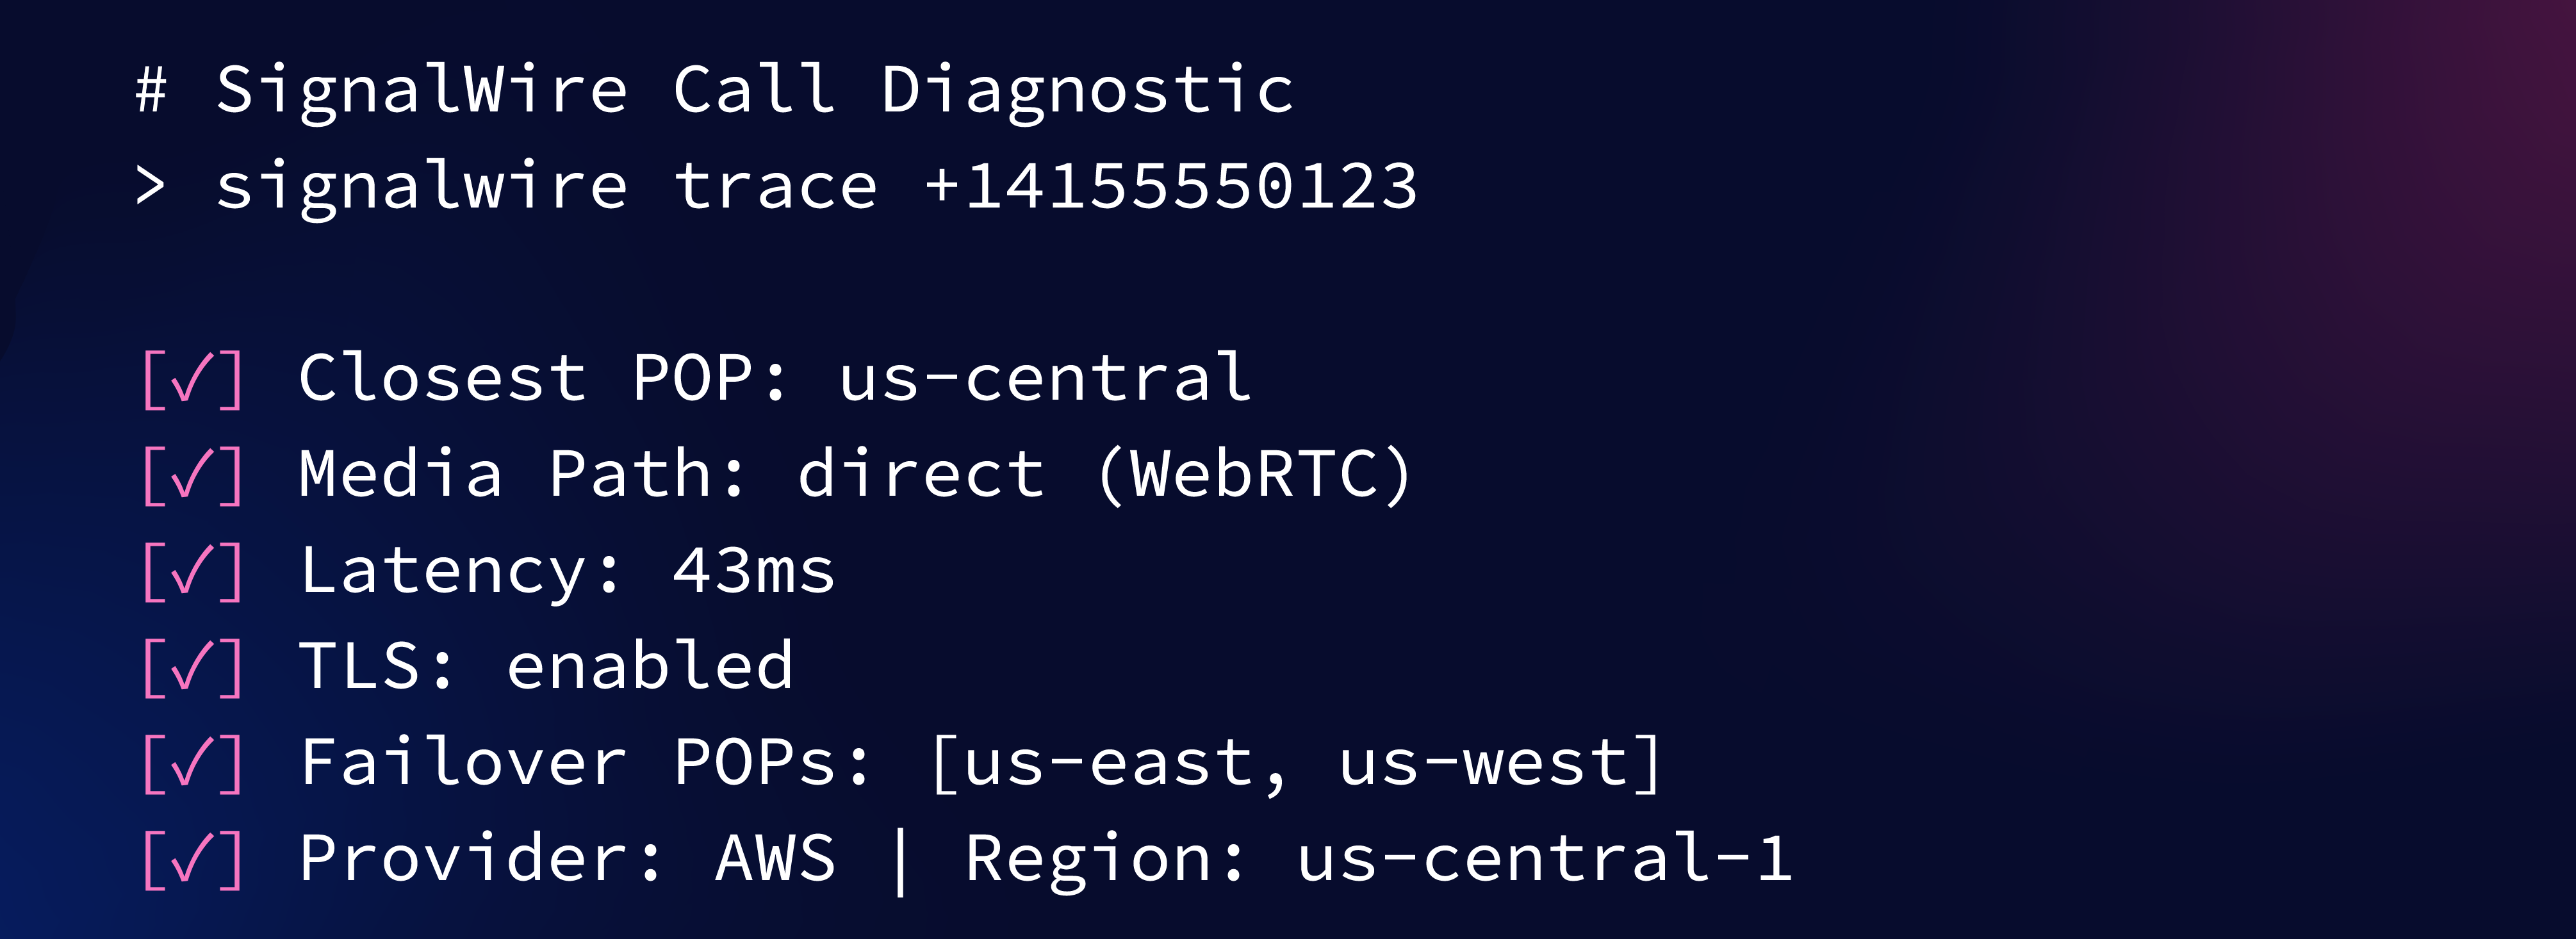Click the direct (WebRTC) media path value
The width and height of the screenshot is (2576, 939).
[x=1104, y=475]
